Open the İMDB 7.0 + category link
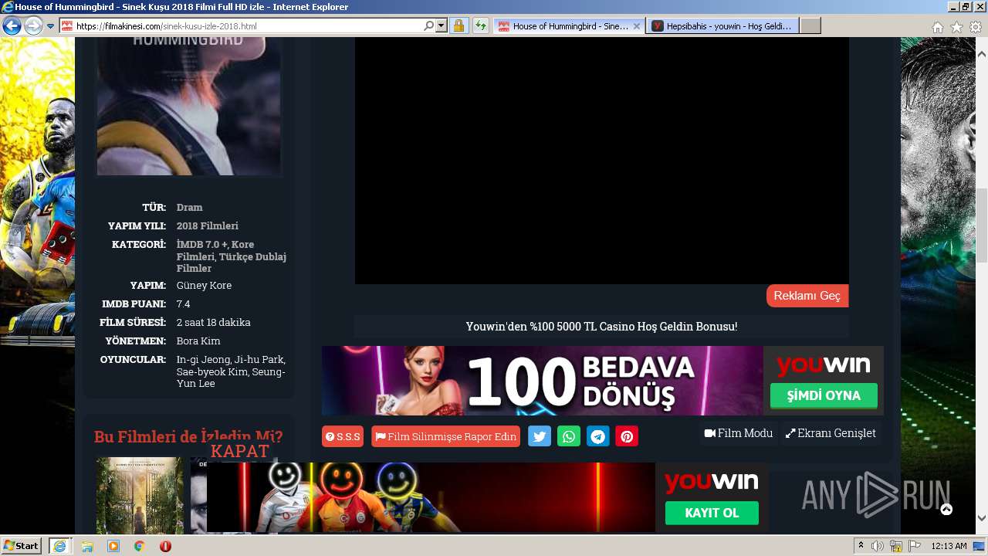This screenshot has width=988, height=556. [x=203, y=244]
